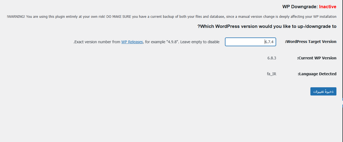Click the 6.8.3 current version value
Image resolution: width=343 pixels, height=142 pixels.
(272, 58)
